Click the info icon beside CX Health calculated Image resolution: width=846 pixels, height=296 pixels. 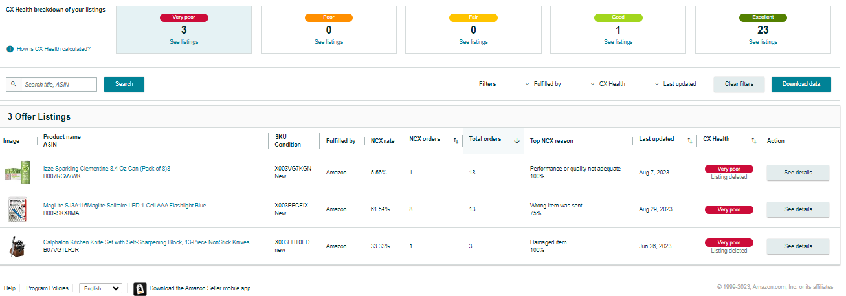coord(10,49)
